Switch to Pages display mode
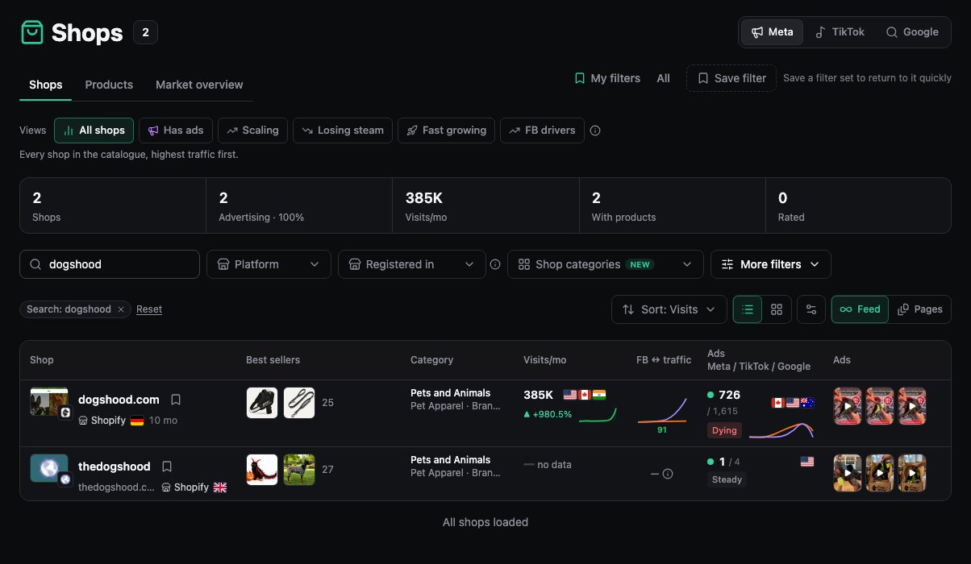 coord(920,309)
